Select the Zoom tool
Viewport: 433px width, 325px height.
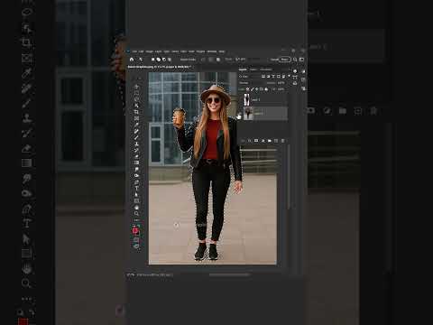[x=136, y=214]
